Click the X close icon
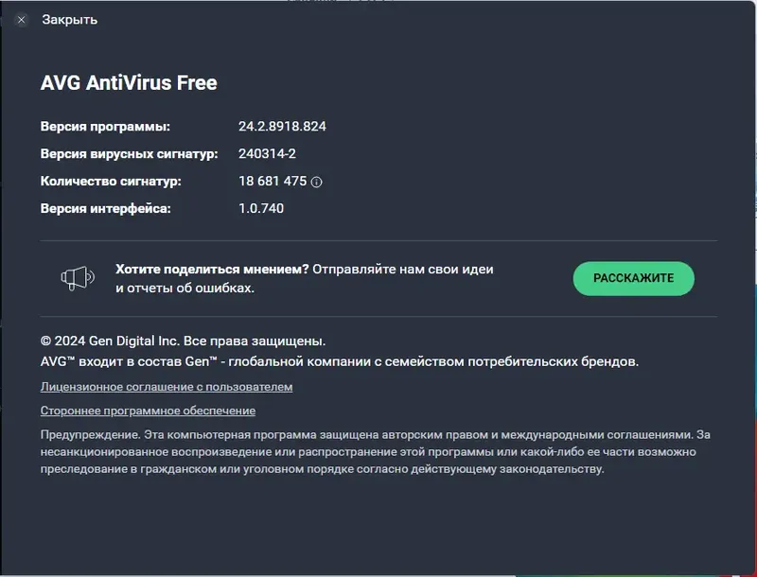Viewport: 757px width, 577px height. pyautogui.click(x=21, y=20)
